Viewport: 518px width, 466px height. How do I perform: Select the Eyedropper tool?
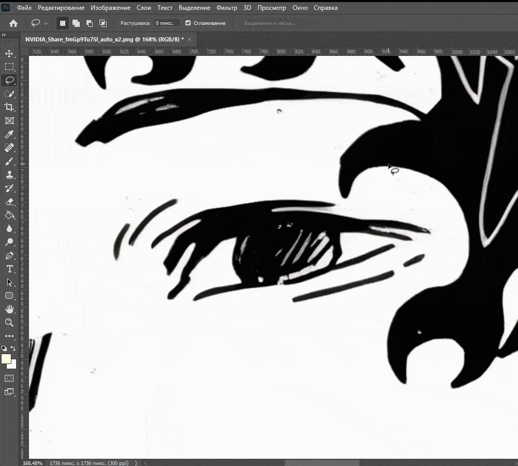[x=9, y=134]
